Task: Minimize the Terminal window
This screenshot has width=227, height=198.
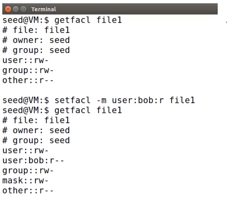Action: [16, 9]
